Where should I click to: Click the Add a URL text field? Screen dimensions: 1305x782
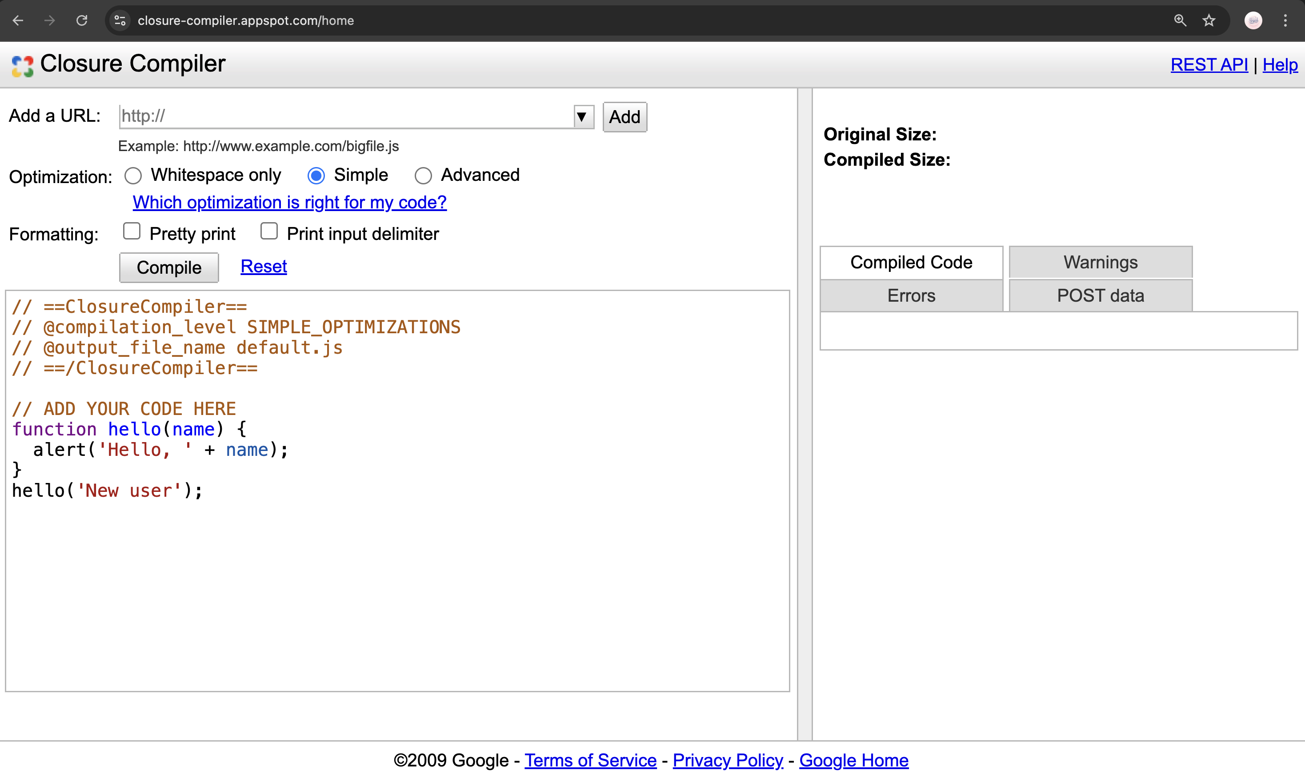[345, 116]
